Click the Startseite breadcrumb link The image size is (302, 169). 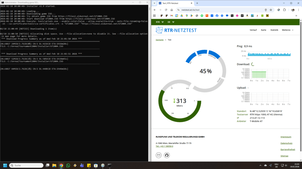[159, 40]
